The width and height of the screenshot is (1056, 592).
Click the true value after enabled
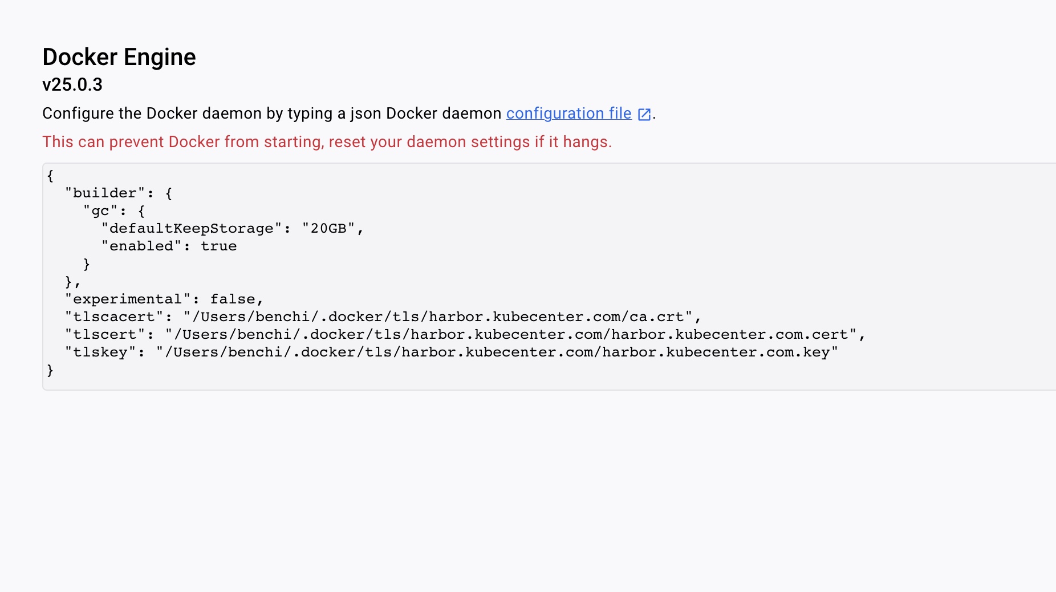218,246
